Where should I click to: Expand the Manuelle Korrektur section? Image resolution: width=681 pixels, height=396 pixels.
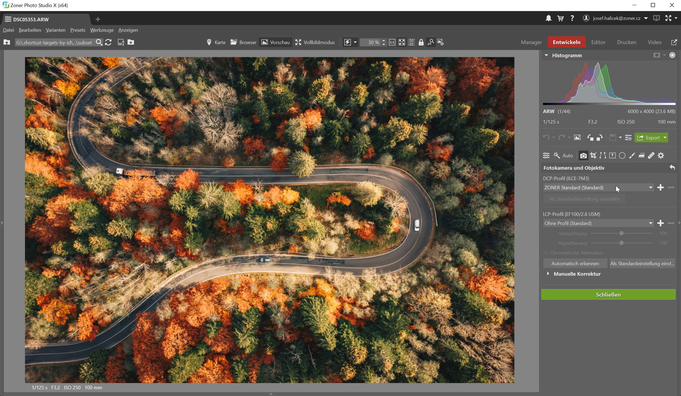click(x=577, y=274)
